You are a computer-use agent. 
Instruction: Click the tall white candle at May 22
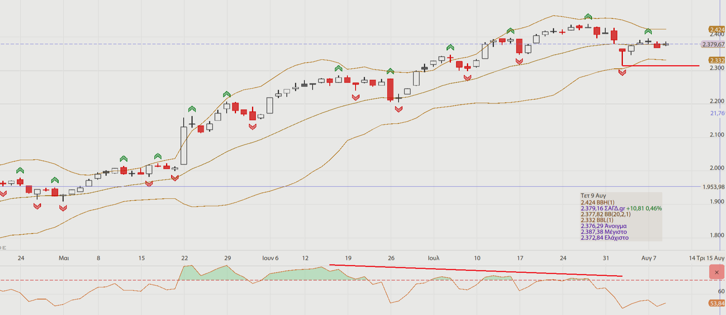click(x=184, y=145)
